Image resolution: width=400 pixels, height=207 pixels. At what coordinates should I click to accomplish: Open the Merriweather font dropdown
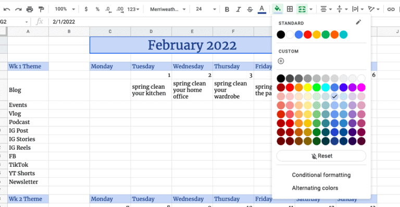click(168, 9)
